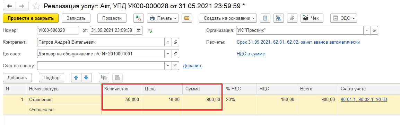400x125 pixels.
Task: Show Дт/Кт accounting entries icon
Action: pyautogui.click(x=139, y=18)
